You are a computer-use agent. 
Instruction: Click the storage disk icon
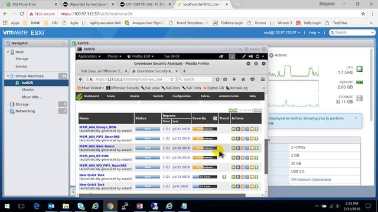[x=360, y=98]
